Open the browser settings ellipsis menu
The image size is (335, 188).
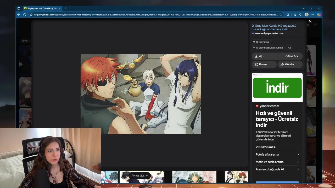tap(312, 15)
